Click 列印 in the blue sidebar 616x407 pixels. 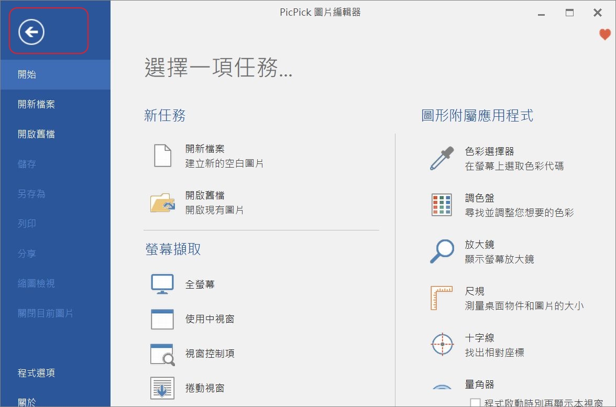click(x=56, y=224)
